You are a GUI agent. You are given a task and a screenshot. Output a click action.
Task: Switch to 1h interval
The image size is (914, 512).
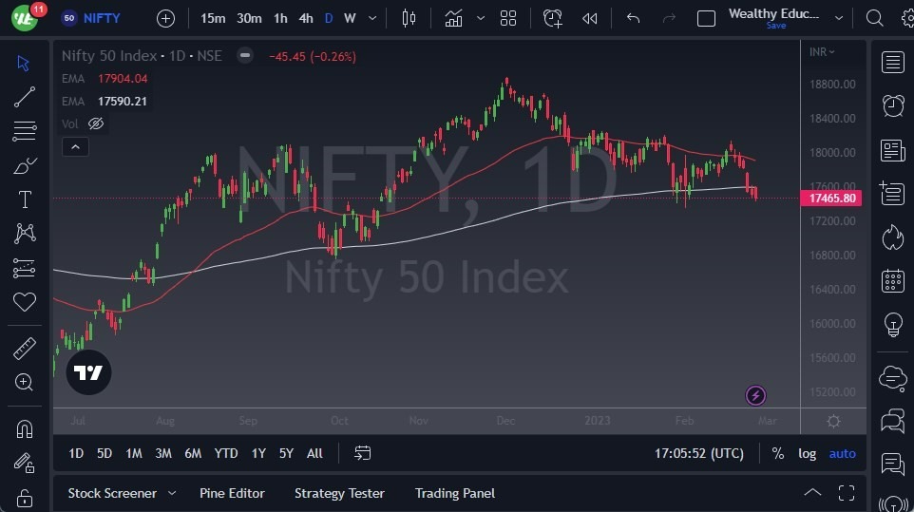pyautogui.click(x=280, y=19)
